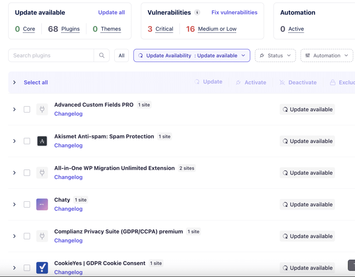This screenshot has width=355, height=277.
Task: Click the All-in-One WP Migration plug icon
Action: tap(42, 173)
